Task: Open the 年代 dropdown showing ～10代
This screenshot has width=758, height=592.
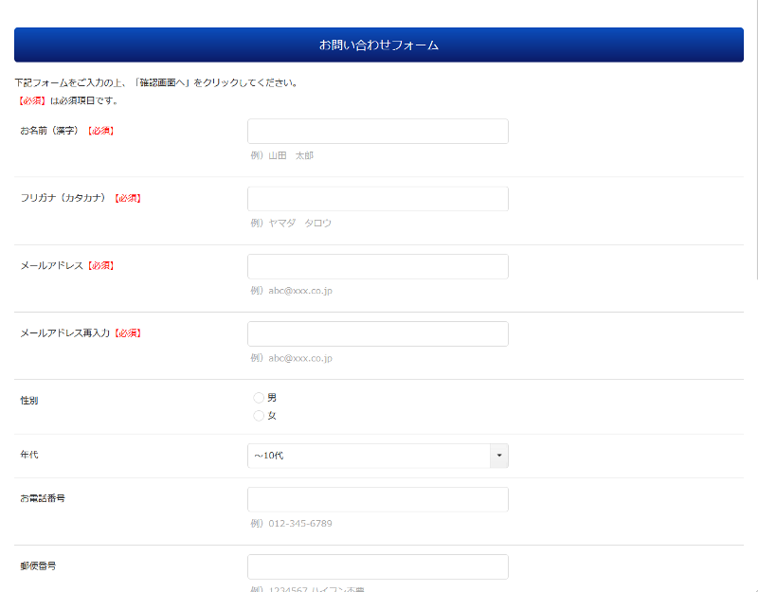Action: pyautogui.click(x=377, y=456)
